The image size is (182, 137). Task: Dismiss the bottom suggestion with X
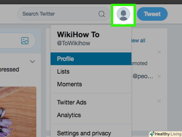coord(159,101)
